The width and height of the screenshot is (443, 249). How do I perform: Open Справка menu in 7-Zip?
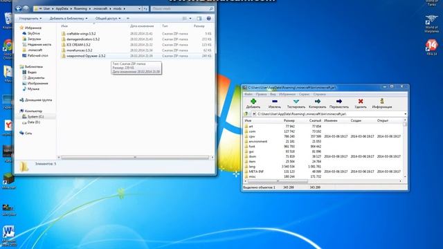[x=319, y=94]
